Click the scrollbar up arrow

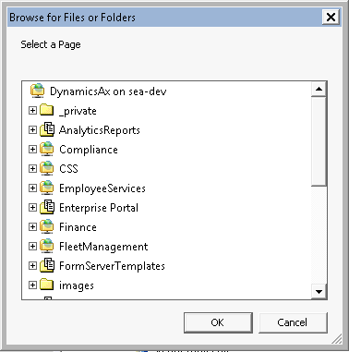click(x=319, y=90)
